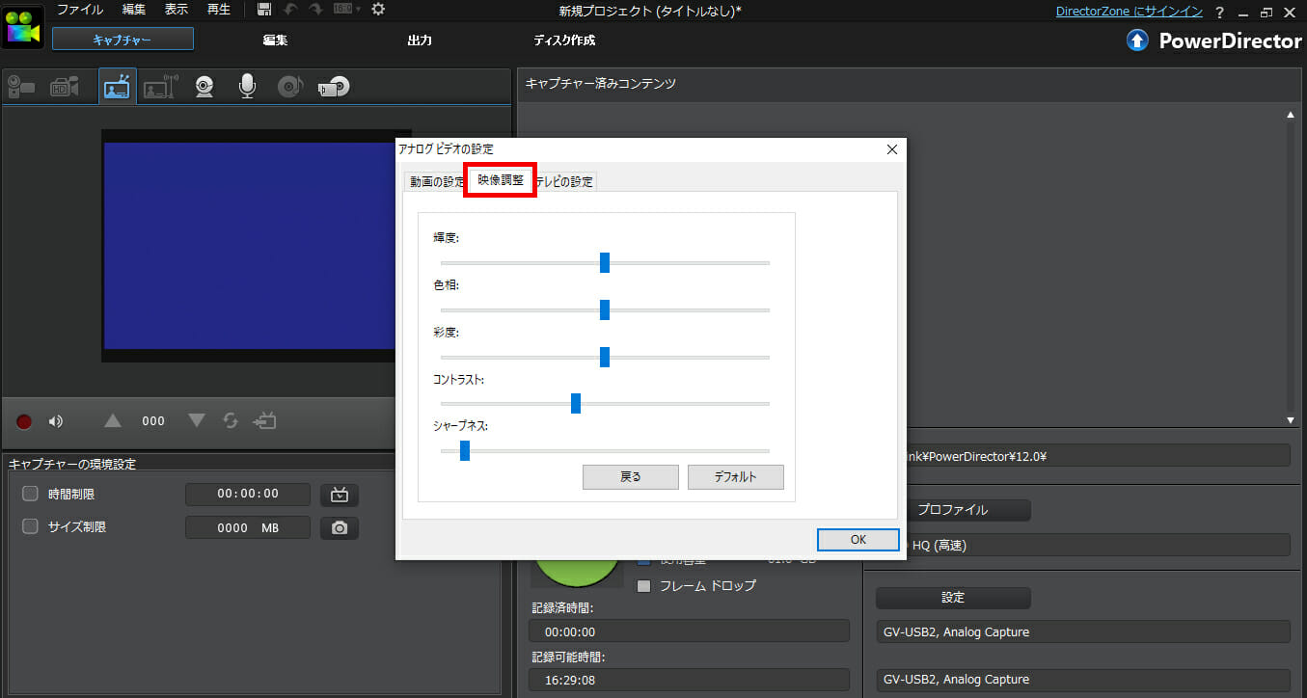Select audio CD capture icon
1307x698 pixels.
coord(289,87)
